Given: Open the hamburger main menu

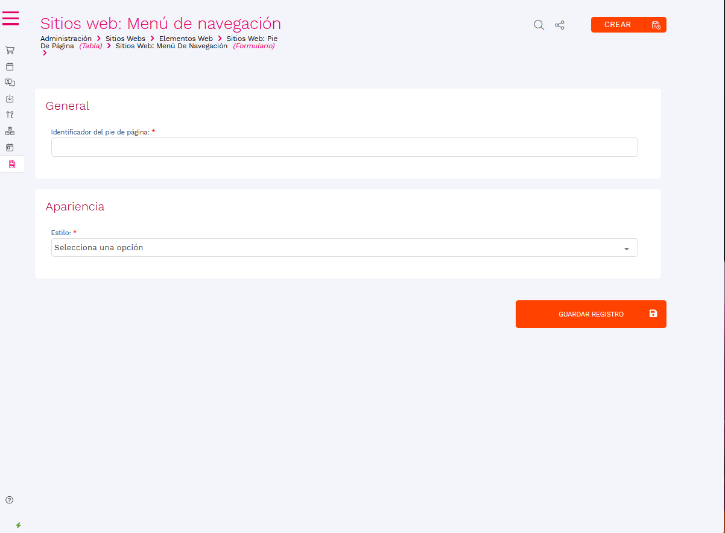Looking at the screenshot, I should (x=11, y=19).
